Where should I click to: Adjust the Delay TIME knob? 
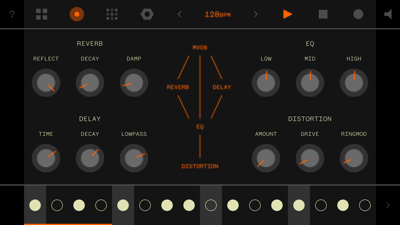[x=46, y=158]
